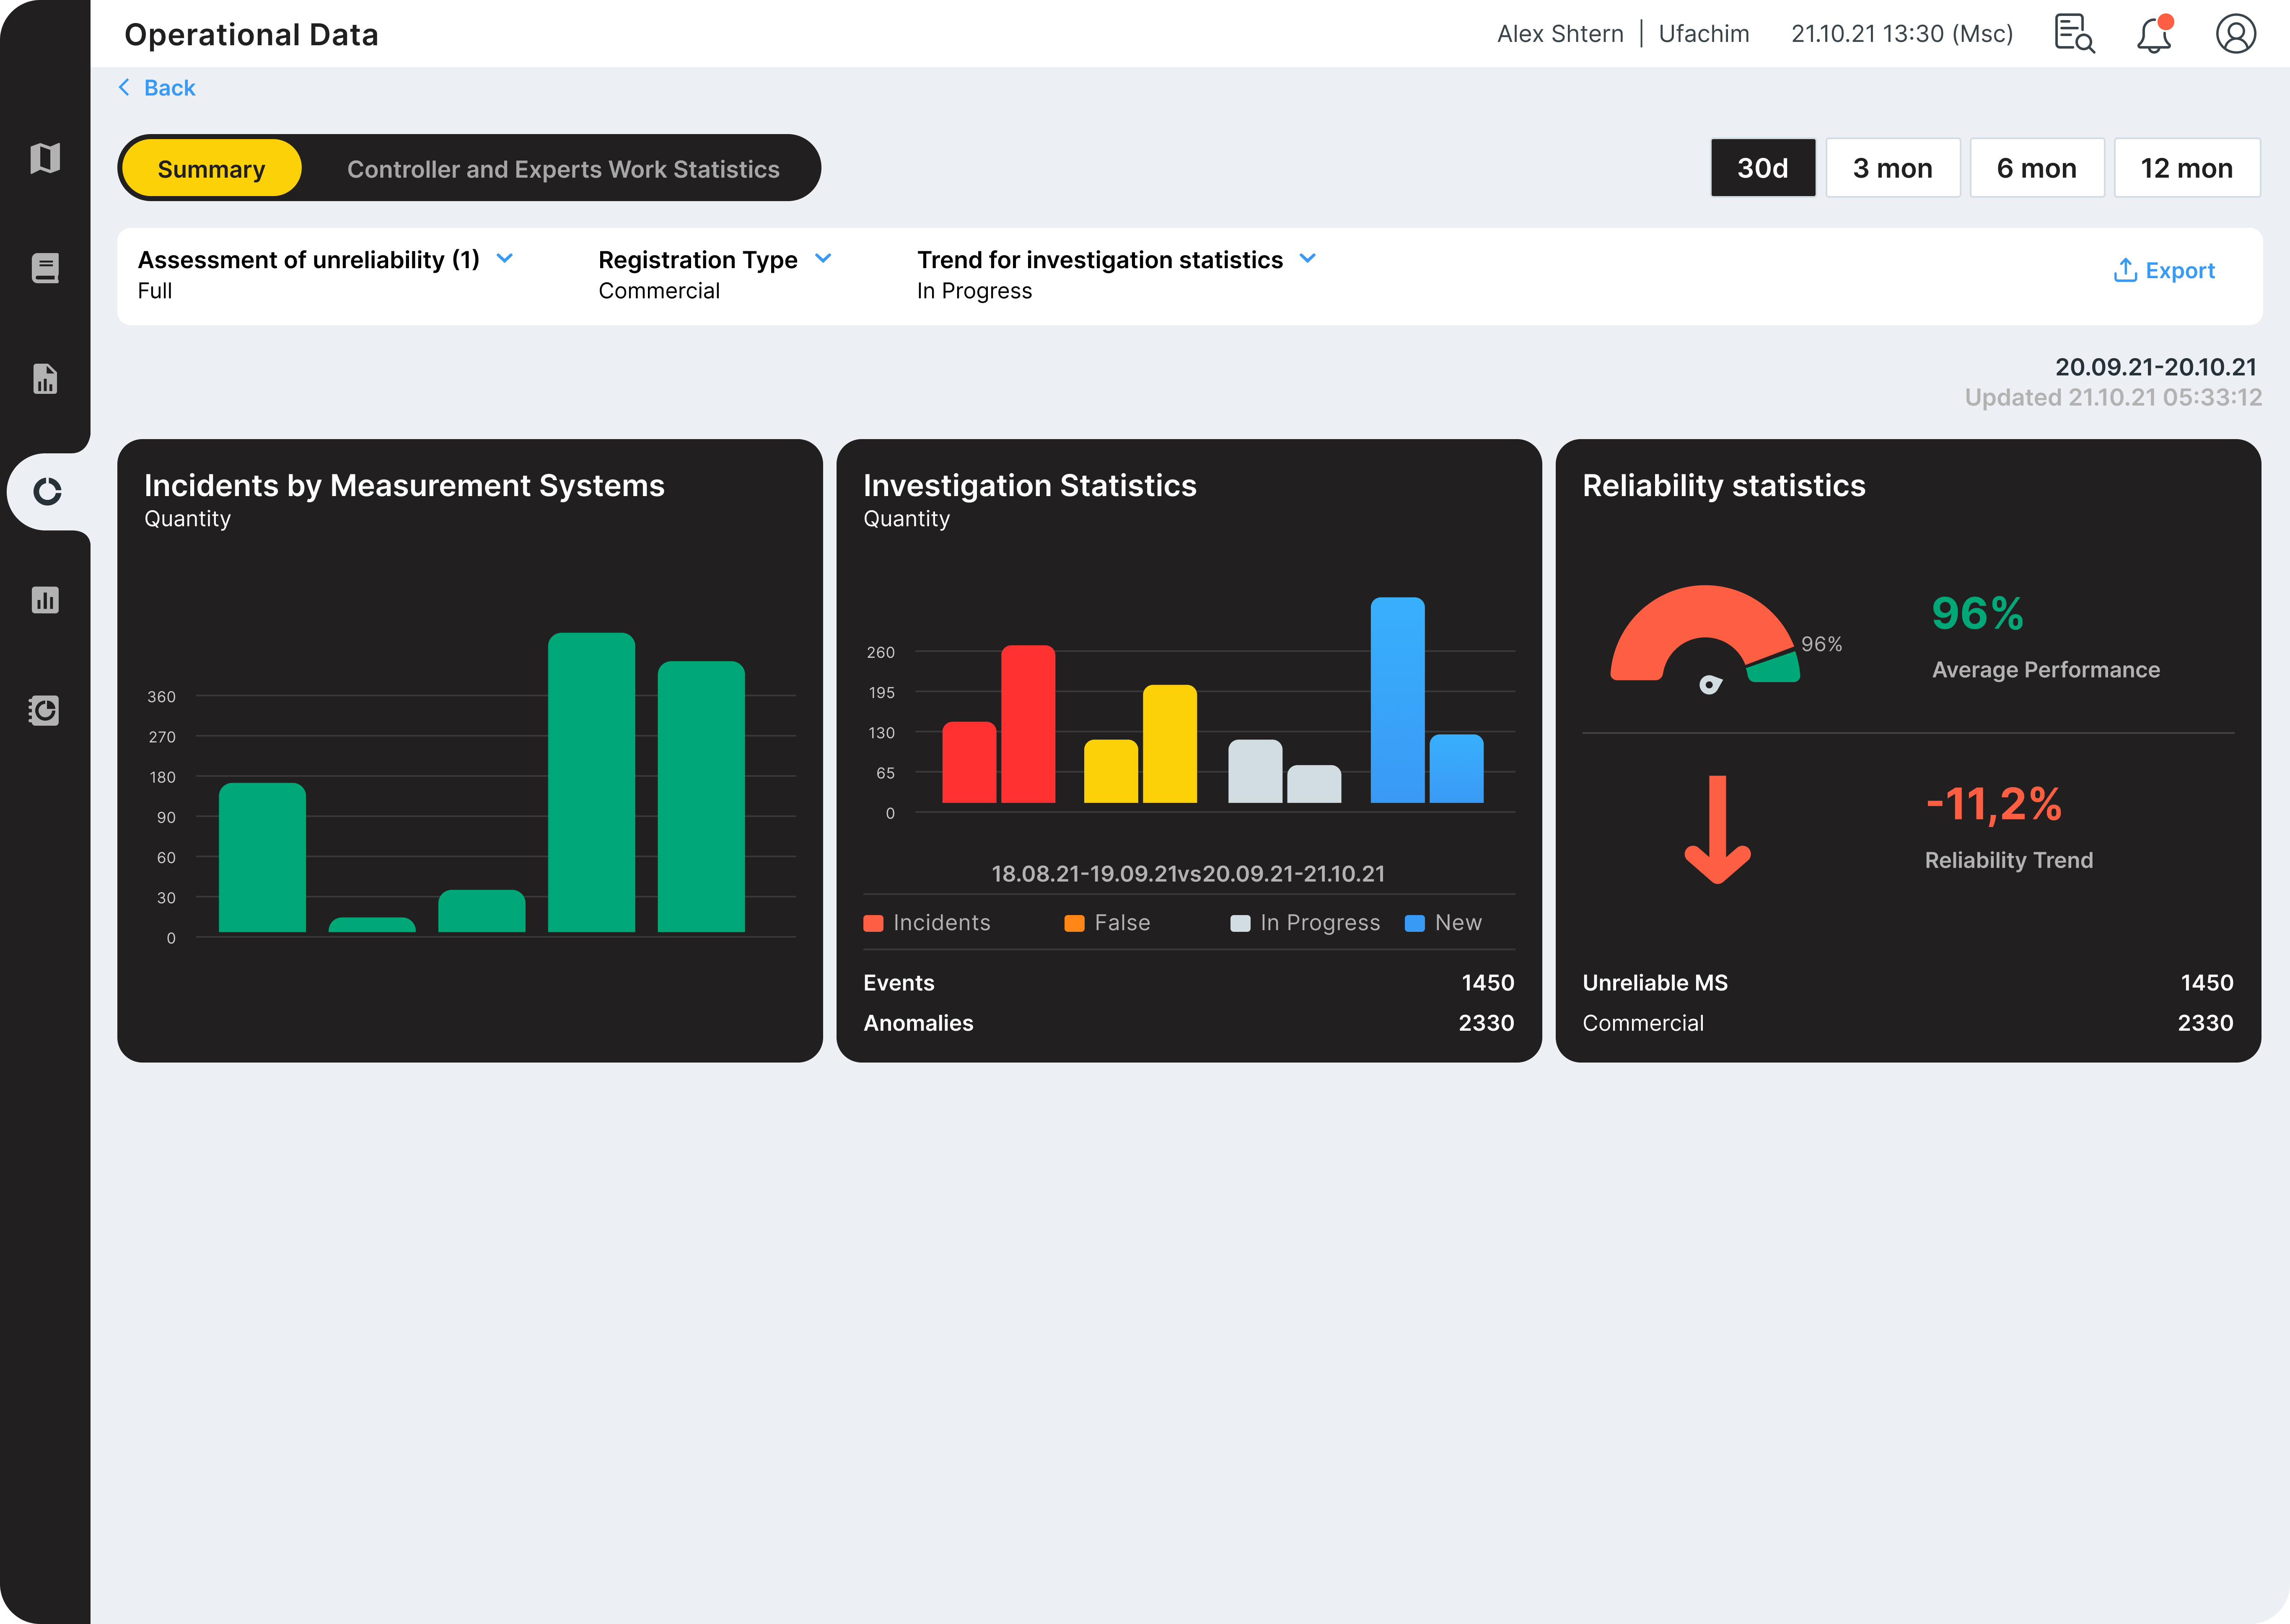The image size is (2290, 1624).
Task: Open the user profile icon
Action: (2235, 34)
